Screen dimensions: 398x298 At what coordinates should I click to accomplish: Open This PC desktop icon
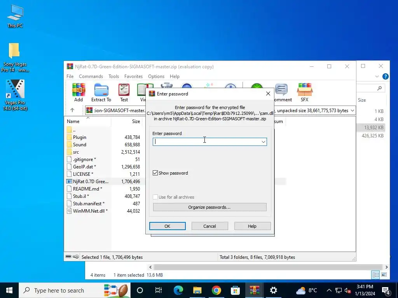point(15,16)
